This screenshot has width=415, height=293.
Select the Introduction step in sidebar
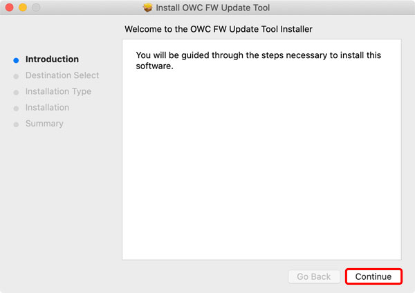pyautogui.click(x=52, y=59)
